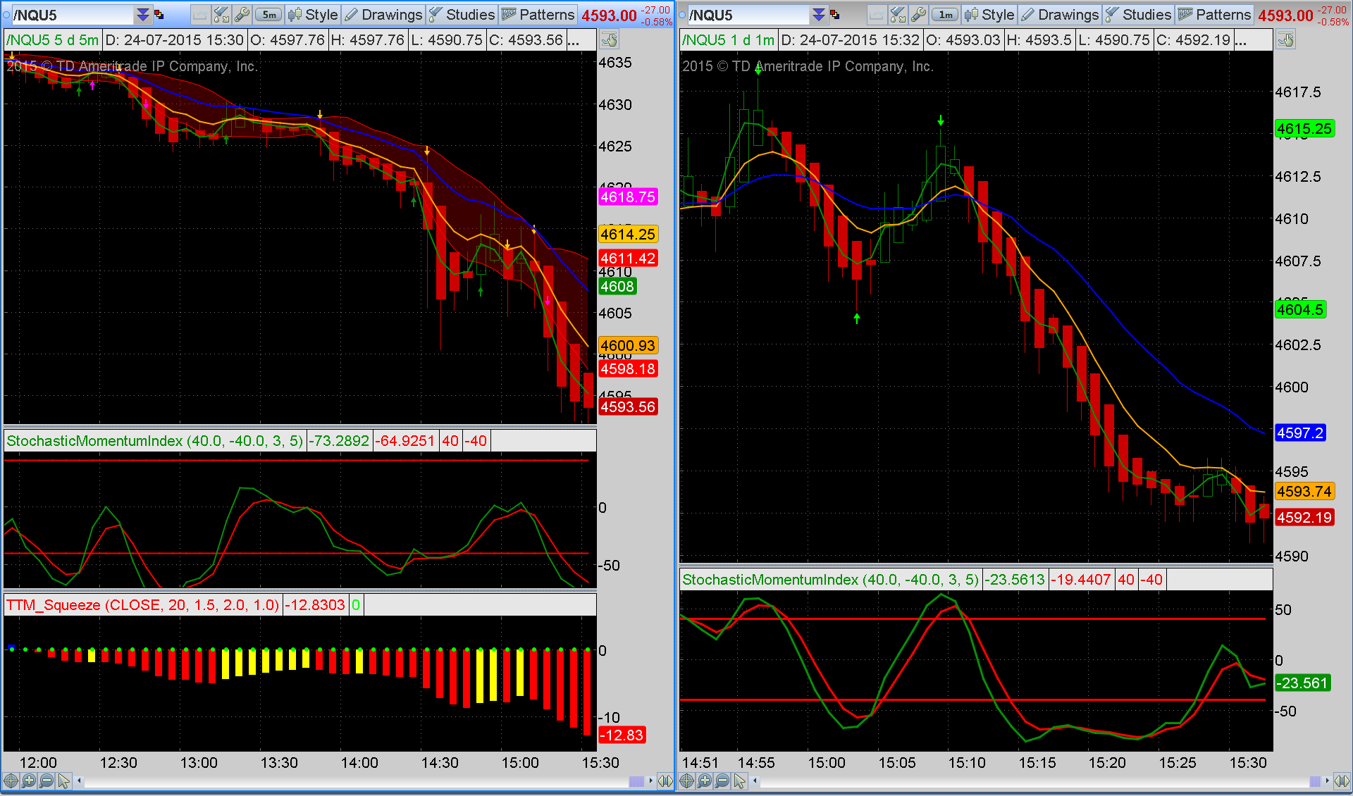Viewport: 1353px width, 796px height.
Task: Click the zoom in magnifier below left chart
Action: click(28, 781)
